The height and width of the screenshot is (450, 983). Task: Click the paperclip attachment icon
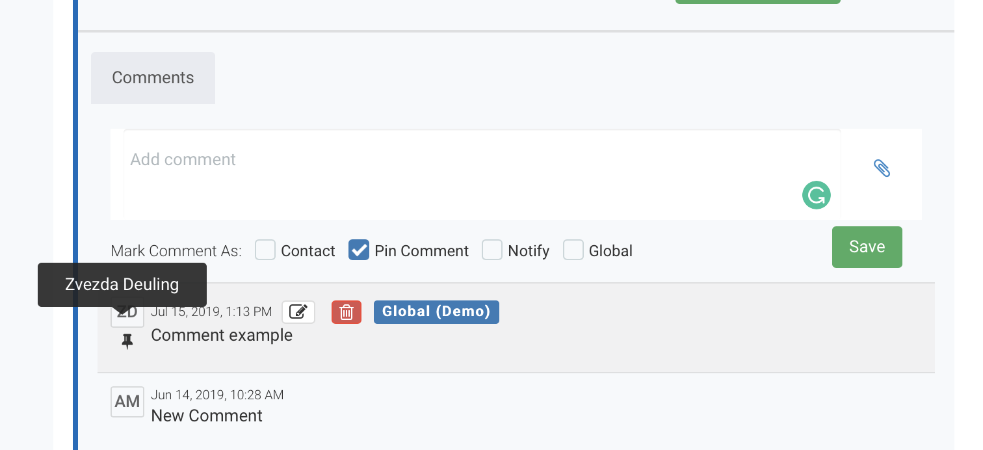pyautogui.click(x=882, y=168)
